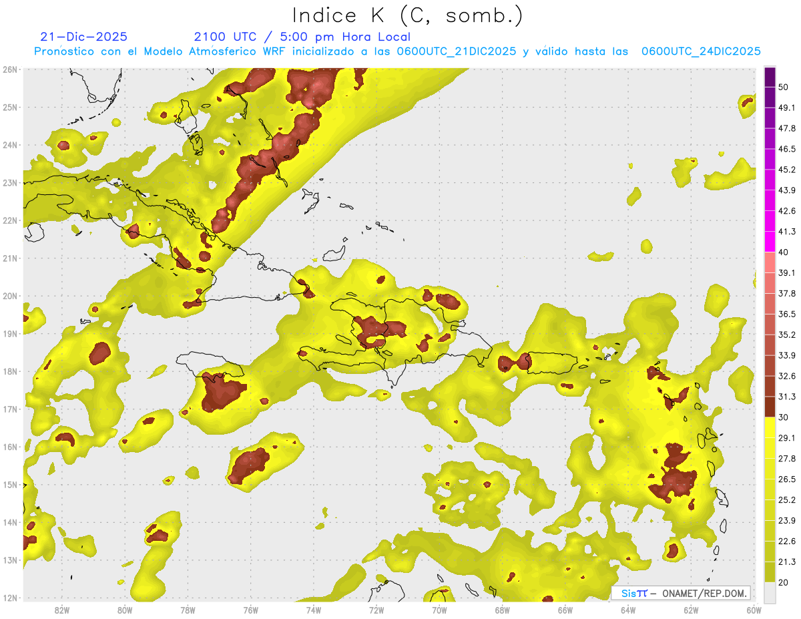Screen dimensions: 801x619
Task: Click the '72W' longitude label
Action: tap(376, 610)
